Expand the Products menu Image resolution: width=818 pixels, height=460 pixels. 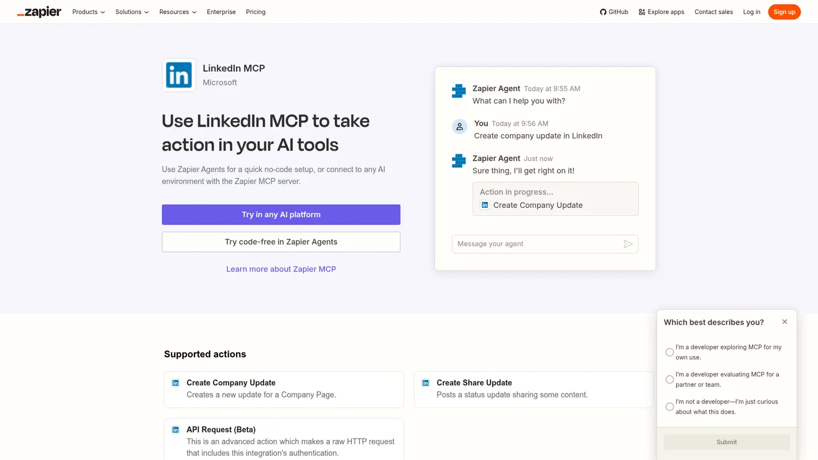pyautogui.click(x=89, y=12)
